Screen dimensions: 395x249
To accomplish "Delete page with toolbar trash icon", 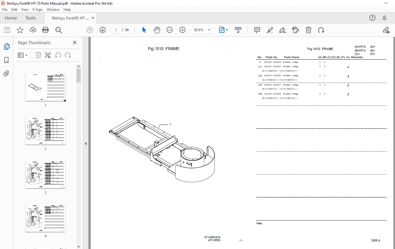I will tap(308, 30).
